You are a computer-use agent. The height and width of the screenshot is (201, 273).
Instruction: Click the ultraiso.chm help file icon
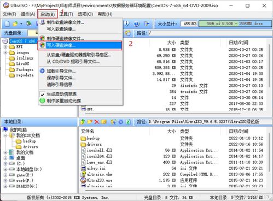(83, 174)
